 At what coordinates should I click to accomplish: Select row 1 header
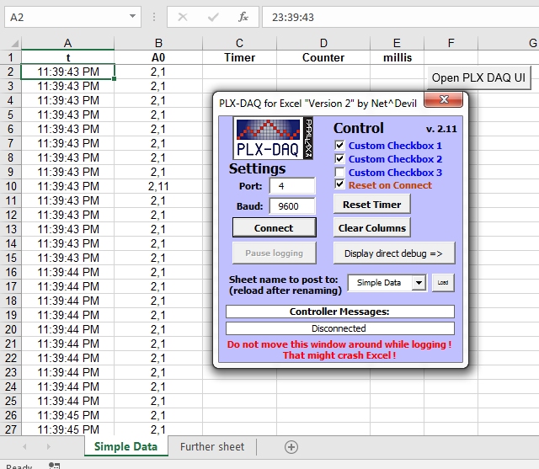click(10, 57)
